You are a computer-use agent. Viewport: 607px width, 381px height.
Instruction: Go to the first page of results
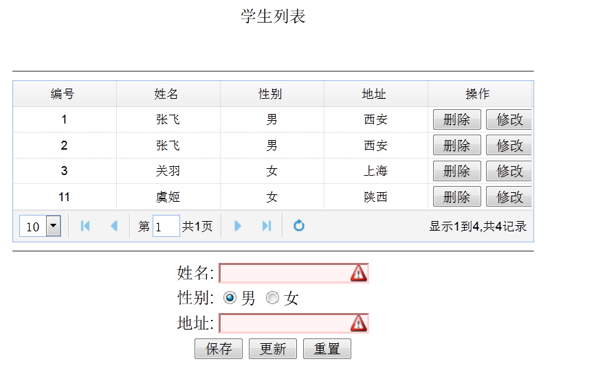[85, 226]
